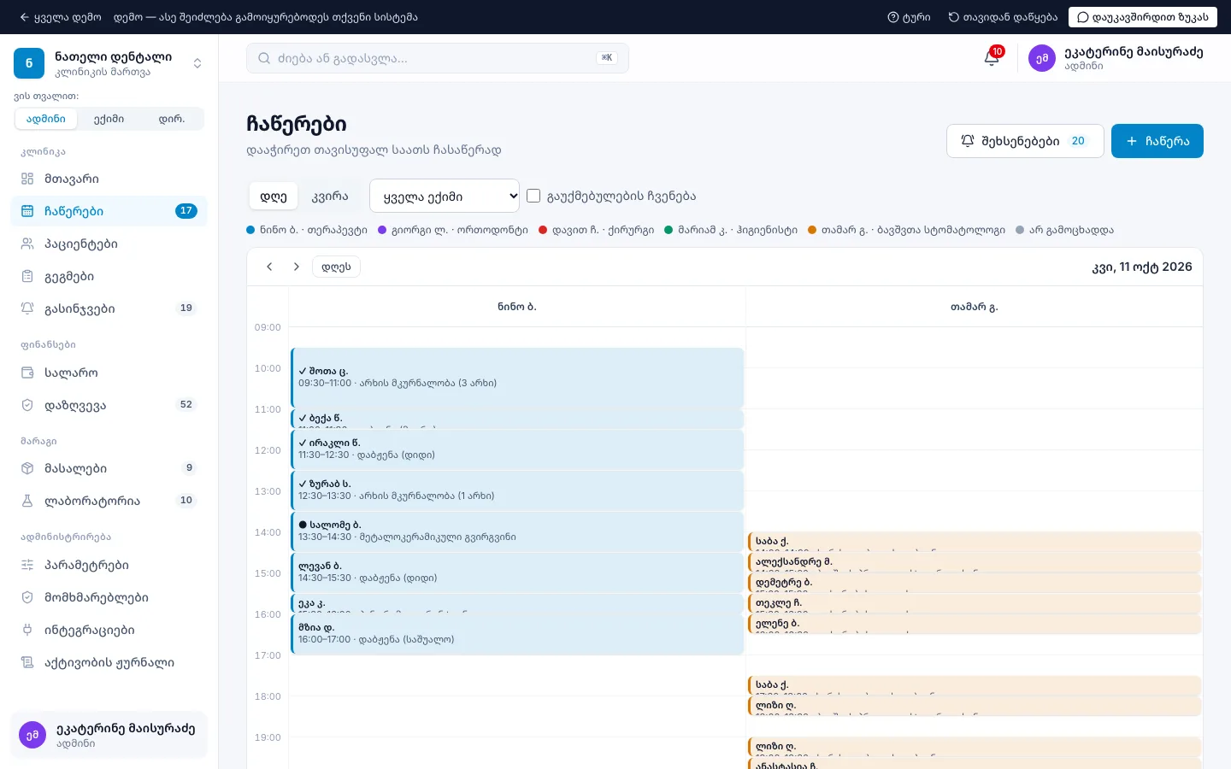Image resolution: width=1231 pixels, height=769 pixels.
Task: Enable the გაუქმებულების ჩვენება checkbox
Action: (533, 196)
